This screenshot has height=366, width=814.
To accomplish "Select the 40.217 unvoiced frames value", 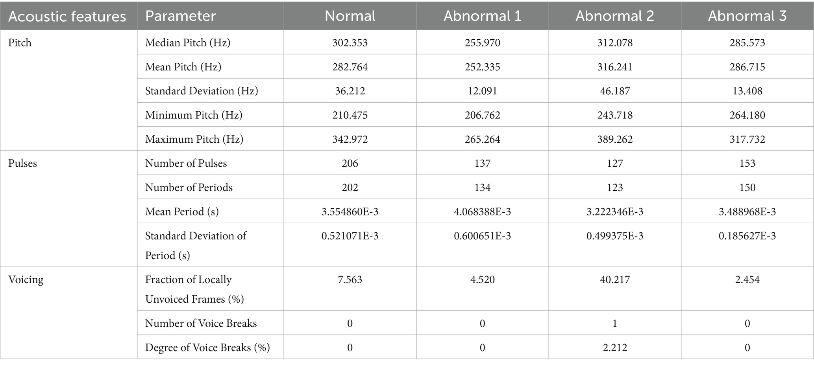I will click(x=614, y=280).
